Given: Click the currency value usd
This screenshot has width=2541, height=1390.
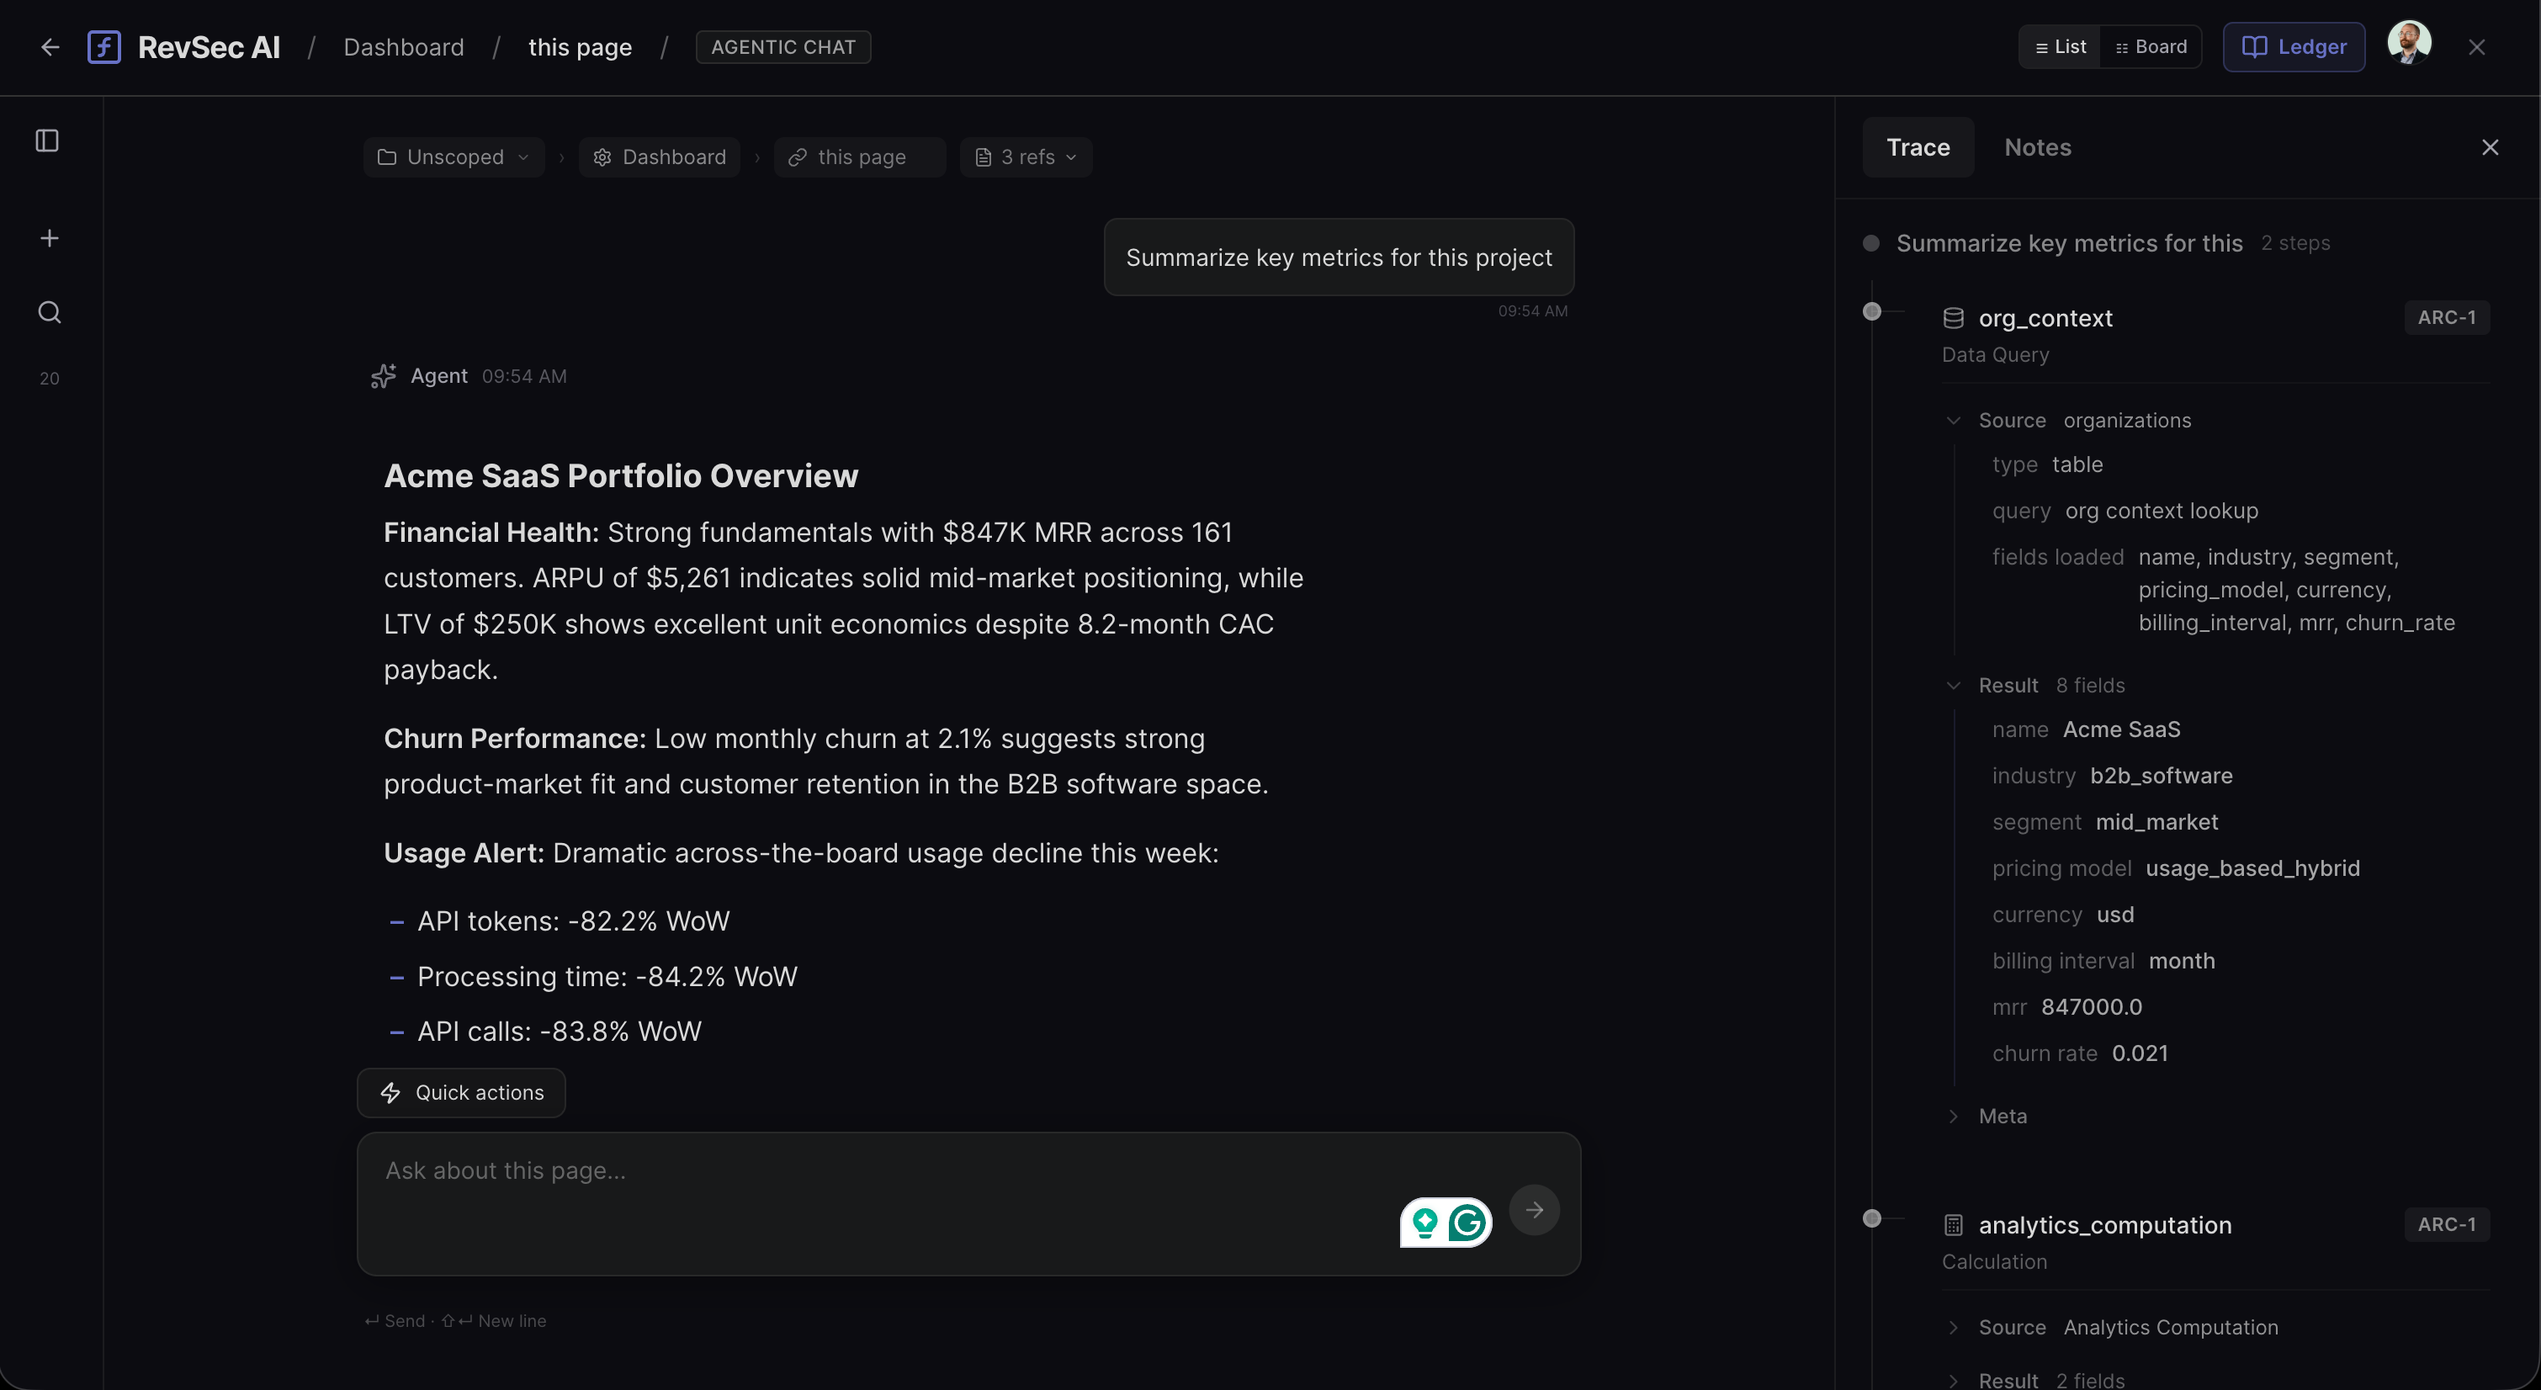Looking at the screenshot, I should (x=2115, y=915).
